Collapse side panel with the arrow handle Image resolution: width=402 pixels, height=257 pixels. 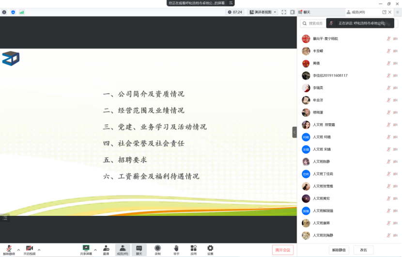coord(294,132)
